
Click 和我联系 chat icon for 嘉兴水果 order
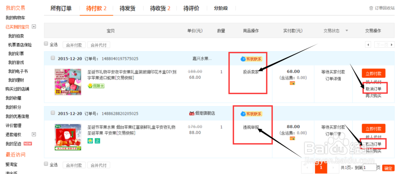coord(251,59)
